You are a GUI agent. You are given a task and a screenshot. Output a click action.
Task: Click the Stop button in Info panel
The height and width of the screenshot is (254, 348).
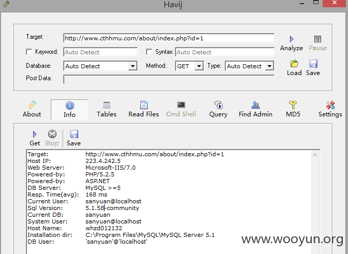pos(52,138)
